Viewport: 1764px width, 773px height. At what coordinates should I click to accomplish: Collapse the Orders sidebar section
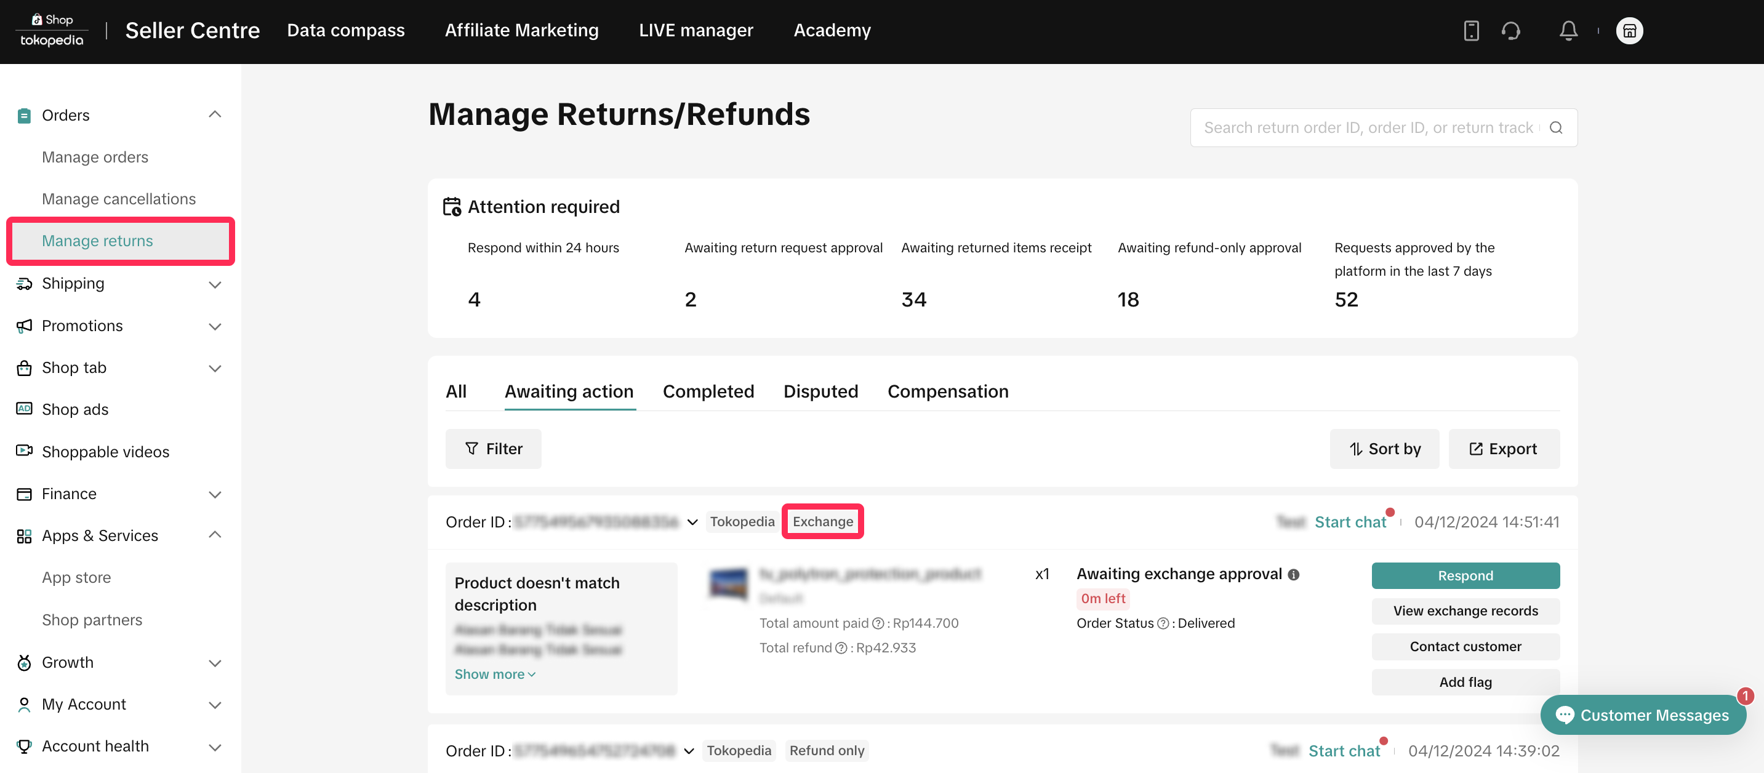coord(214,114)
